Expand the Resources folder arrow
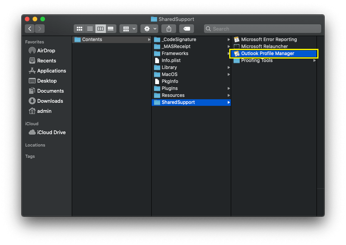Viewport: 346px width, 245px height. coord(228,95)
